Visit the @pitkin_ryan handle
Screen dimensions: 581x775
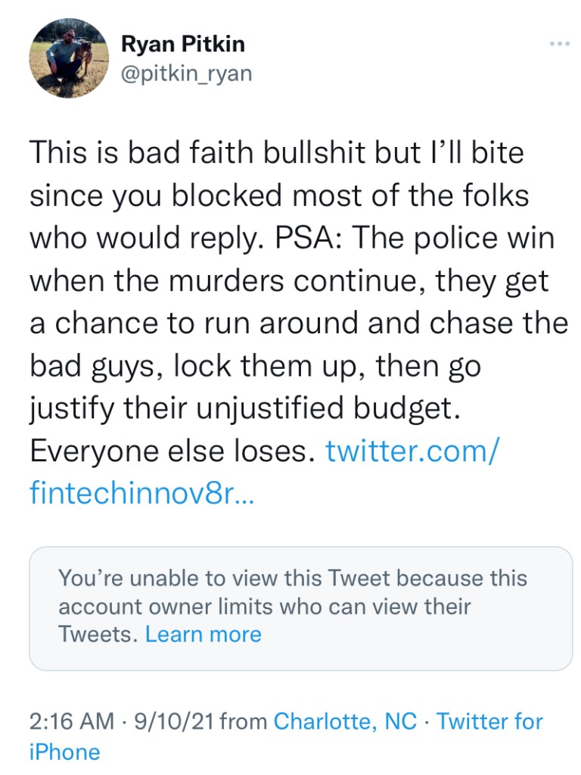point(186,73)
